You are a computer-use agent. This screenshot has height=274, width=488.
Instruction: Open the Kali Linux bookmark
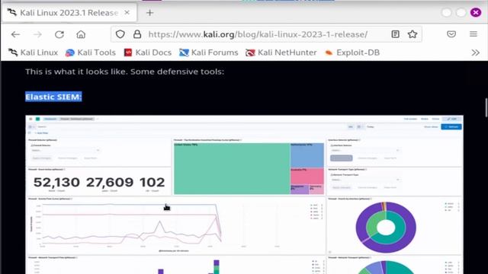(x=33, y=53)
